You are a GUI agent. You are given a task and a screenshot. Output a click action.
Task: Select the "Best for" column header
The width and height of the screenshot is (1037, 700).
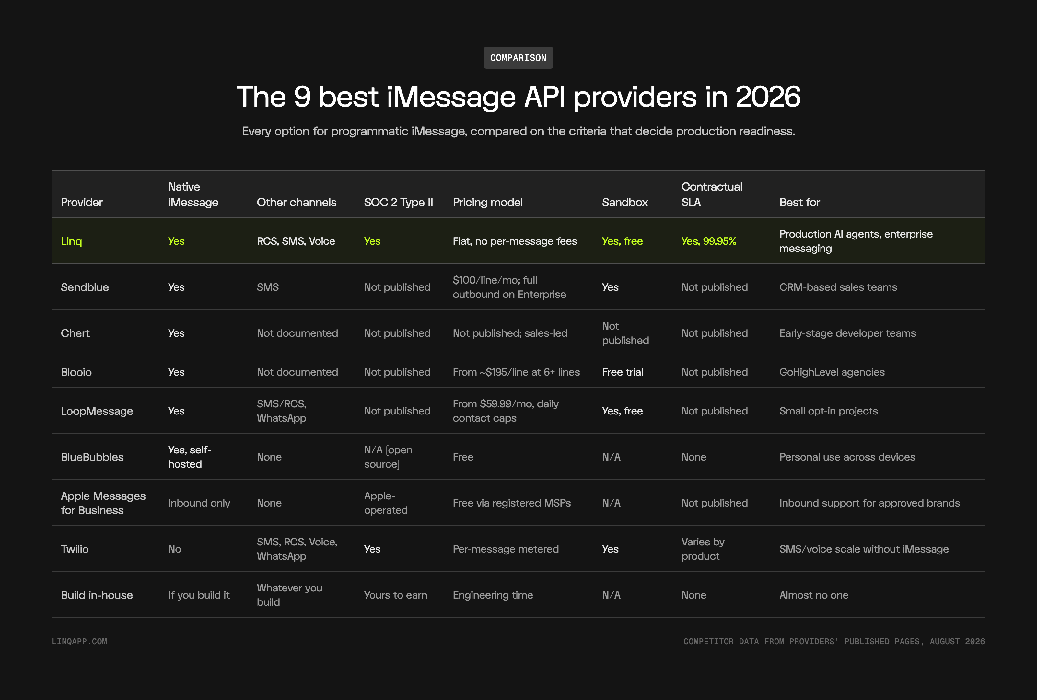pyautogui.click(x=799, y=202)
